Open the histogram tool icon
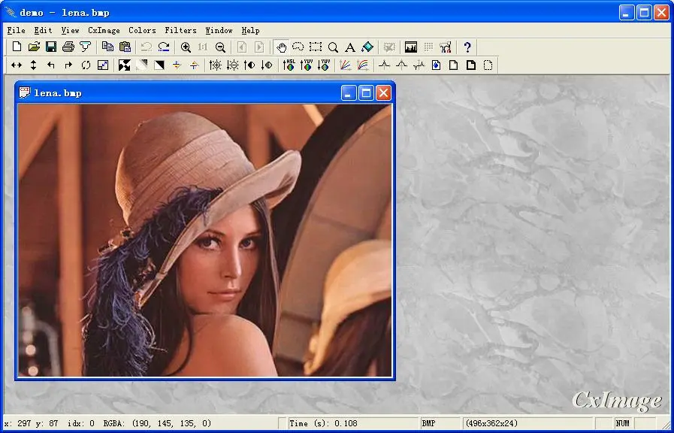Screen dimensions: 674x433 [411, 47]
